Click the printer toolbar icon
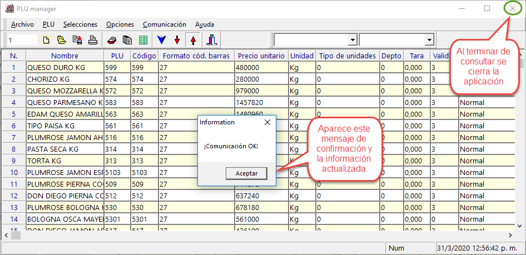The image size is (526, 255). 93,40
